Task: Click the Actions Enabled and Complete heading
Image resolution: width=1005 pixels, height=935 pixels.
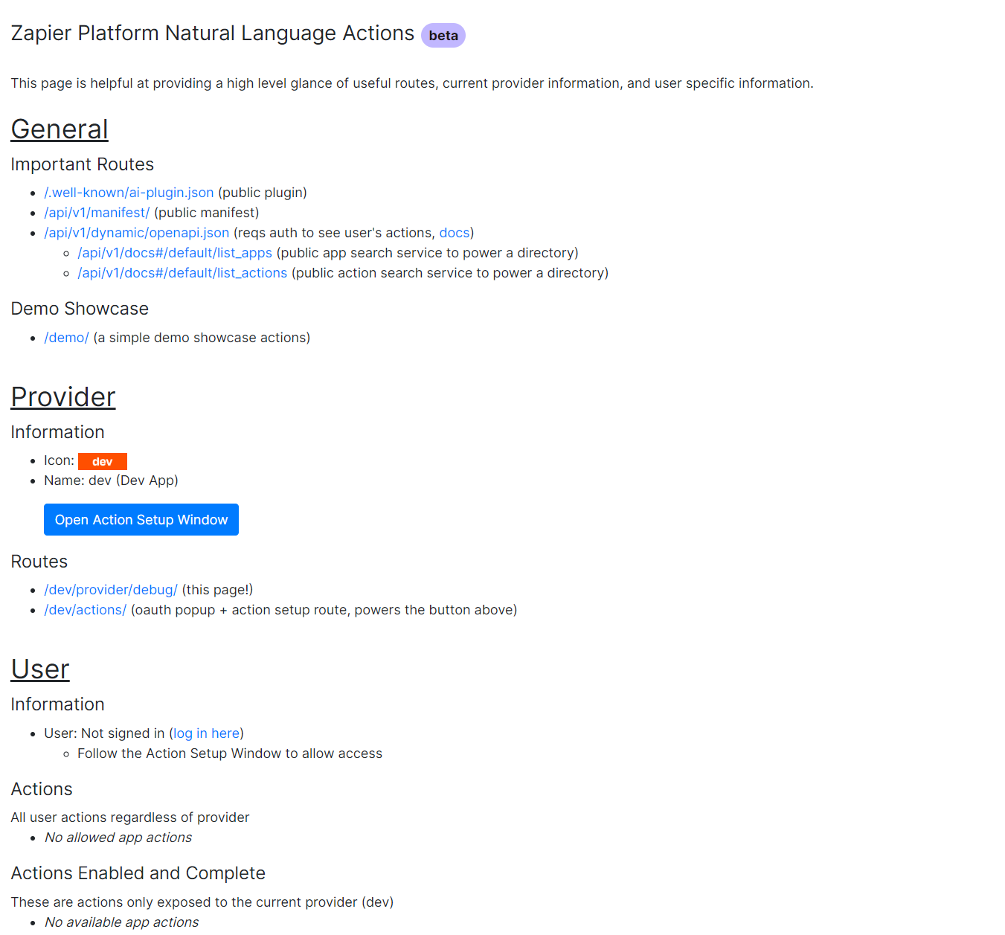Action: [138, 873]
